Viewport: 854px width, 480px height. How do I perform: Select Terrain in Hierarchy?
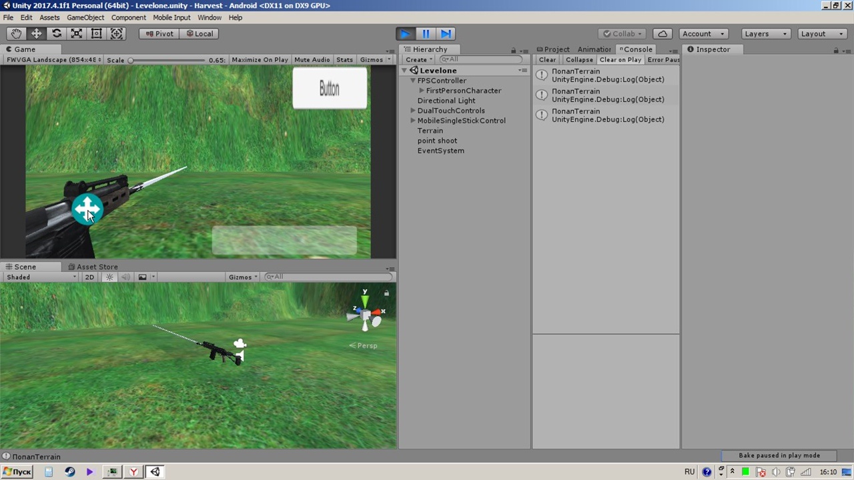pyautogui.click(x=430, y=131)
